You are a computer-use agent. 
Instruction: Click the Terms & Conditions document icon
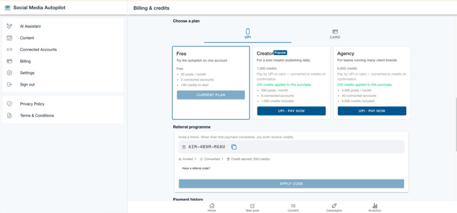pos(9,116)
